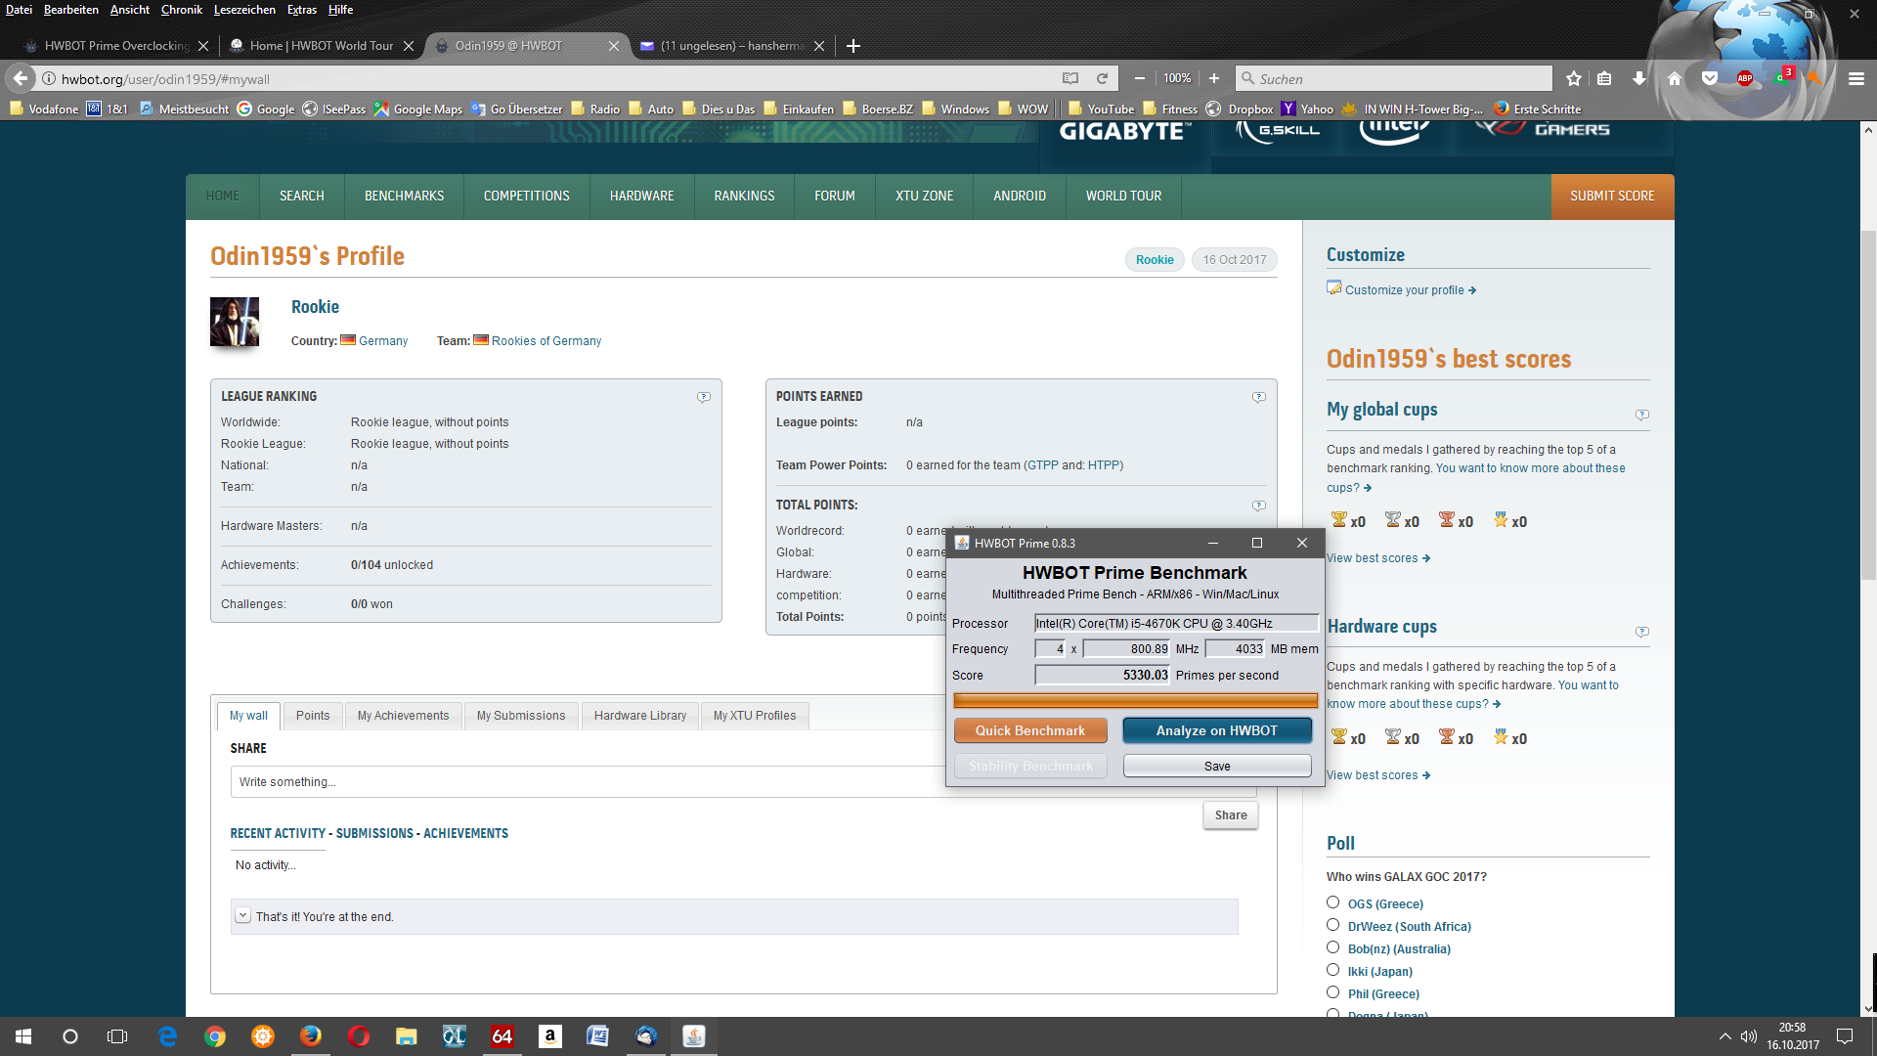Show hidden system tray icons chevron

tap(1724, 1036)
